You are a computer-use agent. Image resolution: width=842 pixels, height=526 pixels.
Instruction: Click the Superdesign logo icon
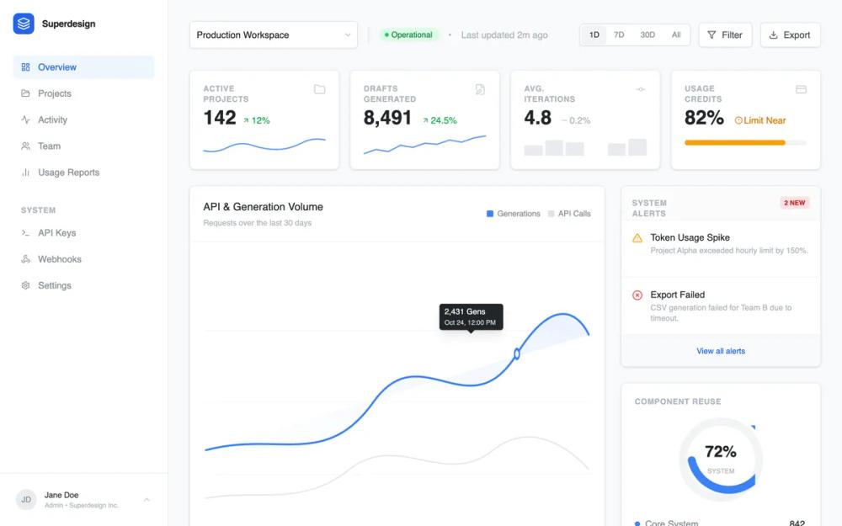point(23,23)
